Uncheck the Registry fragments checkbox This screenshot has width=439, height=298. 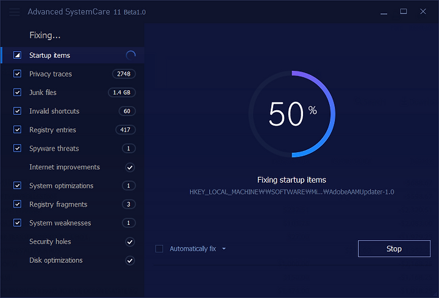17,204
